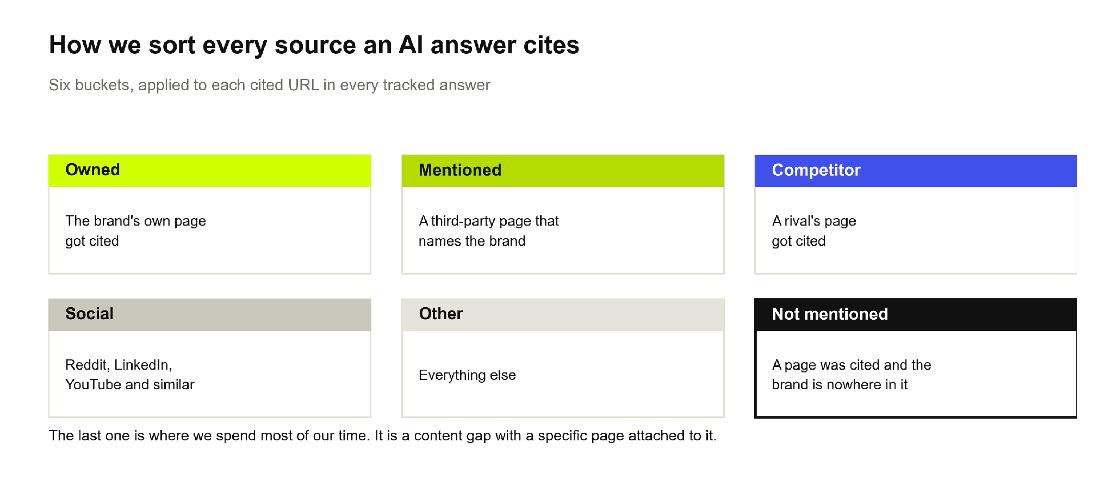This screenshot has width=1112, height=498.
Task: Click the footnote about the content gap
Action: (383, 435)
